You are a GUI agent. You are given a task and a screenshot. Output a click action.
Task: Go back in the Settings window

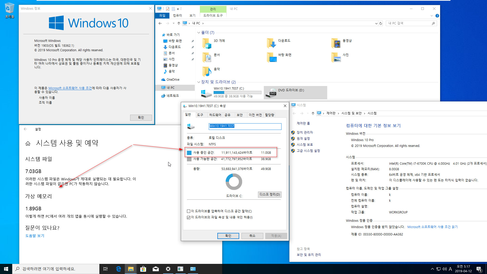coord(25,129)
